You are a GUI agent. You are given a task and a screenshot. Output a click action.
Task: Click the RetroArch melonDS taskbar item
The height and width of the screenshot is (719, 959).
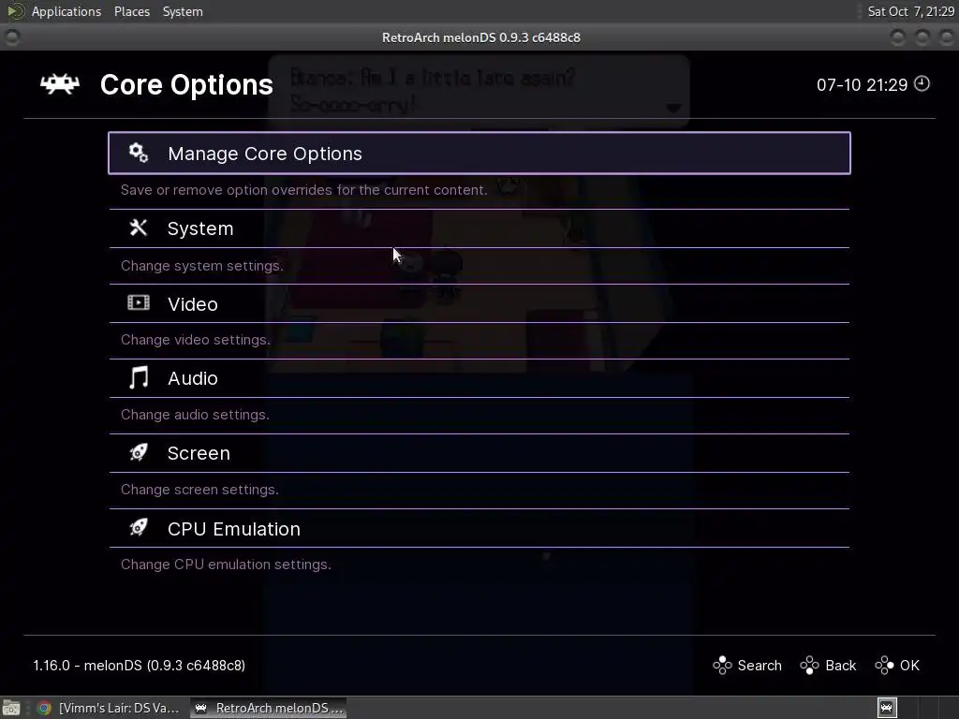pos(268,708)
